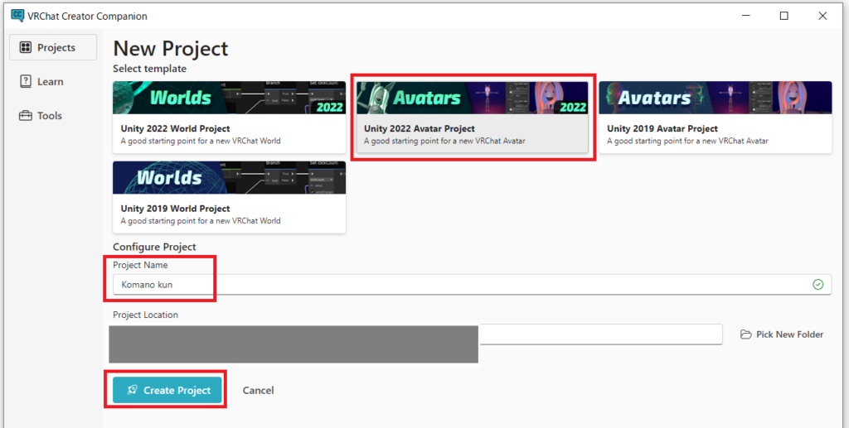This screenshot has width=849, height=428.
Task: Click the Tools briefcase icon
Action: point(26,116)
